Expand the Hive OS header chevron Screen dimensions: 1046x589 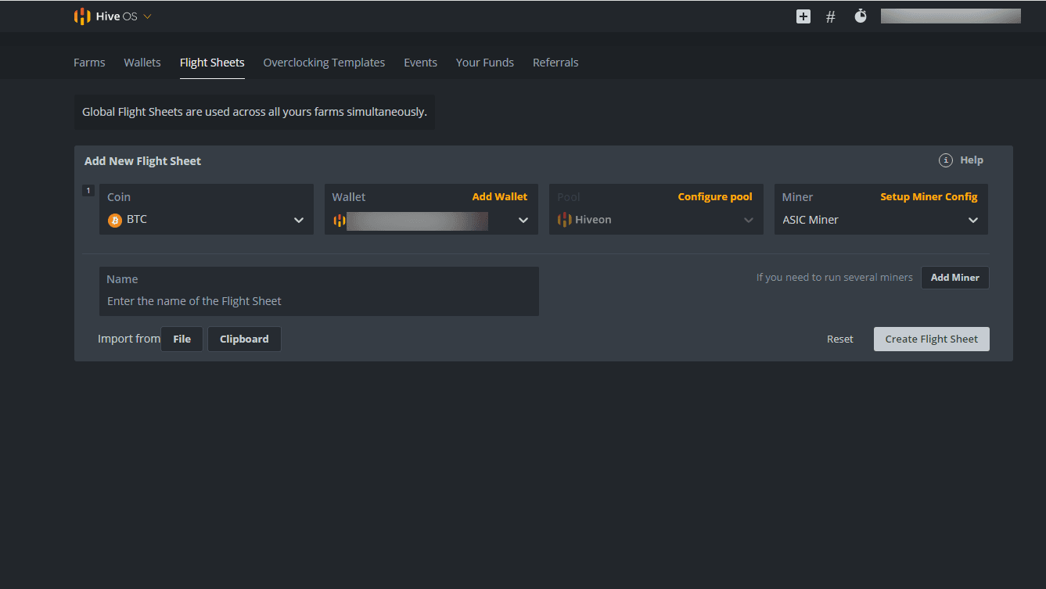pyautogui.click(x=148, y=16)
